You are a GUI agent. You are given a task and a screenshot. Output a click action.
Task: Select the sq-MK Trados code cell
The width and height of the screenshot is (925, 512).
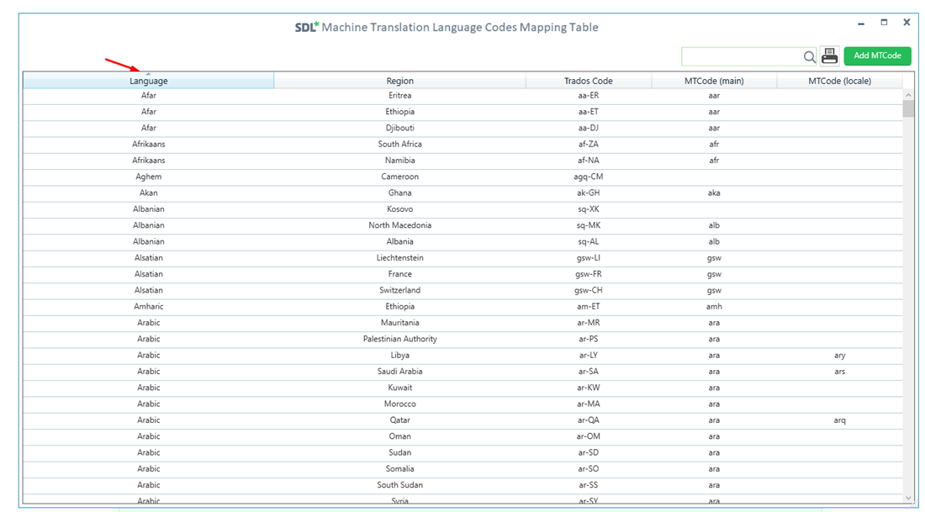tap(588, 225)
